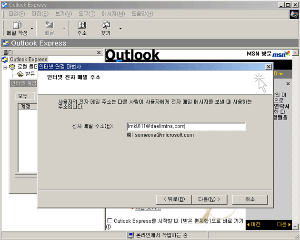Click the 찾기 find icon
Screen dimensions: 300x240
(x=106, y=28)
